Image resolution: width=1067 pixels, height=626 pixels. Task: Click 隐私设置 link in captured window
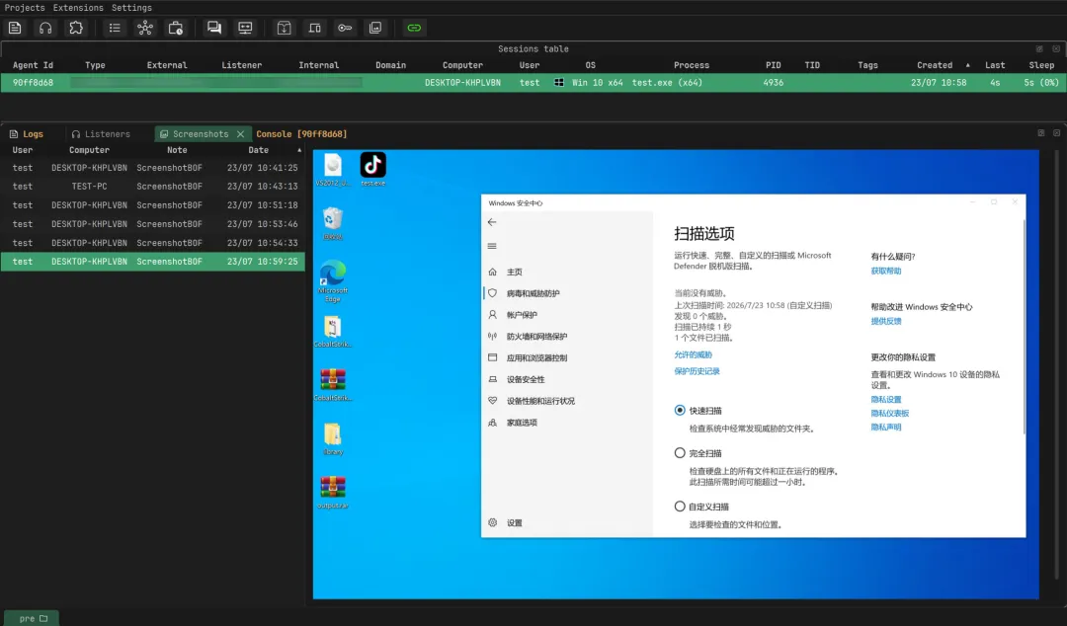click(886, 400)
